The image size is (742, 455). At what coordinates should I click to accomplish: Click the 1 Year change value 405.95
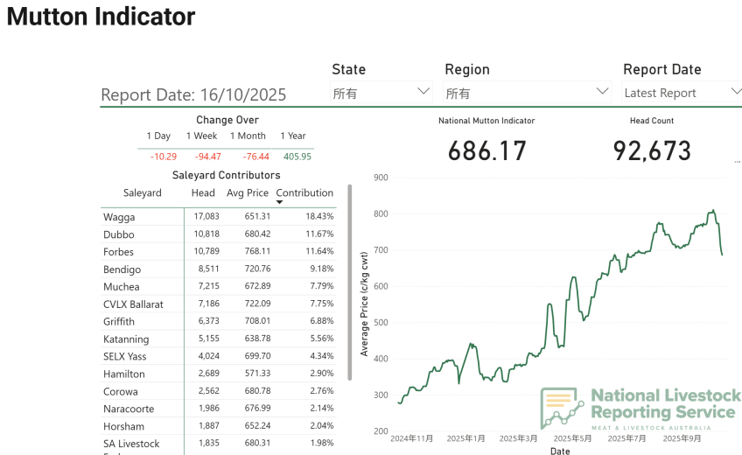pos(297,157)
